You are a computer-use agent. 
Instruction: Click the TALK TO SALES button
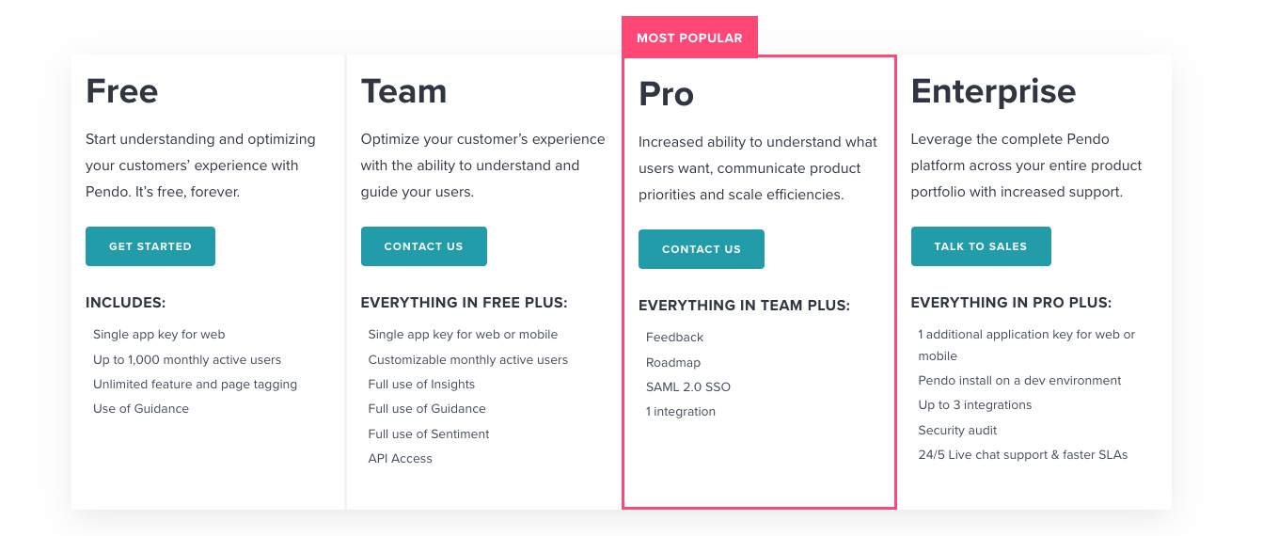[981, 246]
